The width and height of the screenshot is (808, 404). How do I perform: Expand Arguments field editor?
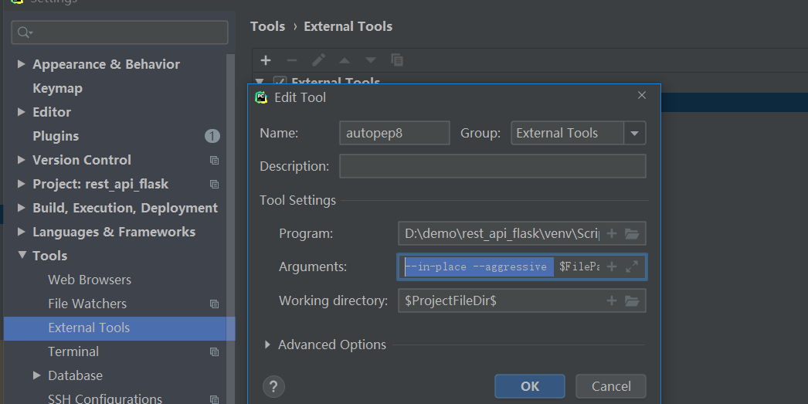pyautogui.click(x=632, y=267)
